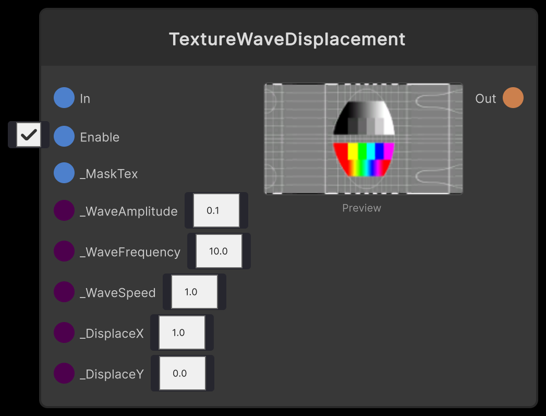Click the _MaskTex label text
This screenshot has height=416, width=546.
(x=108, y=173)
